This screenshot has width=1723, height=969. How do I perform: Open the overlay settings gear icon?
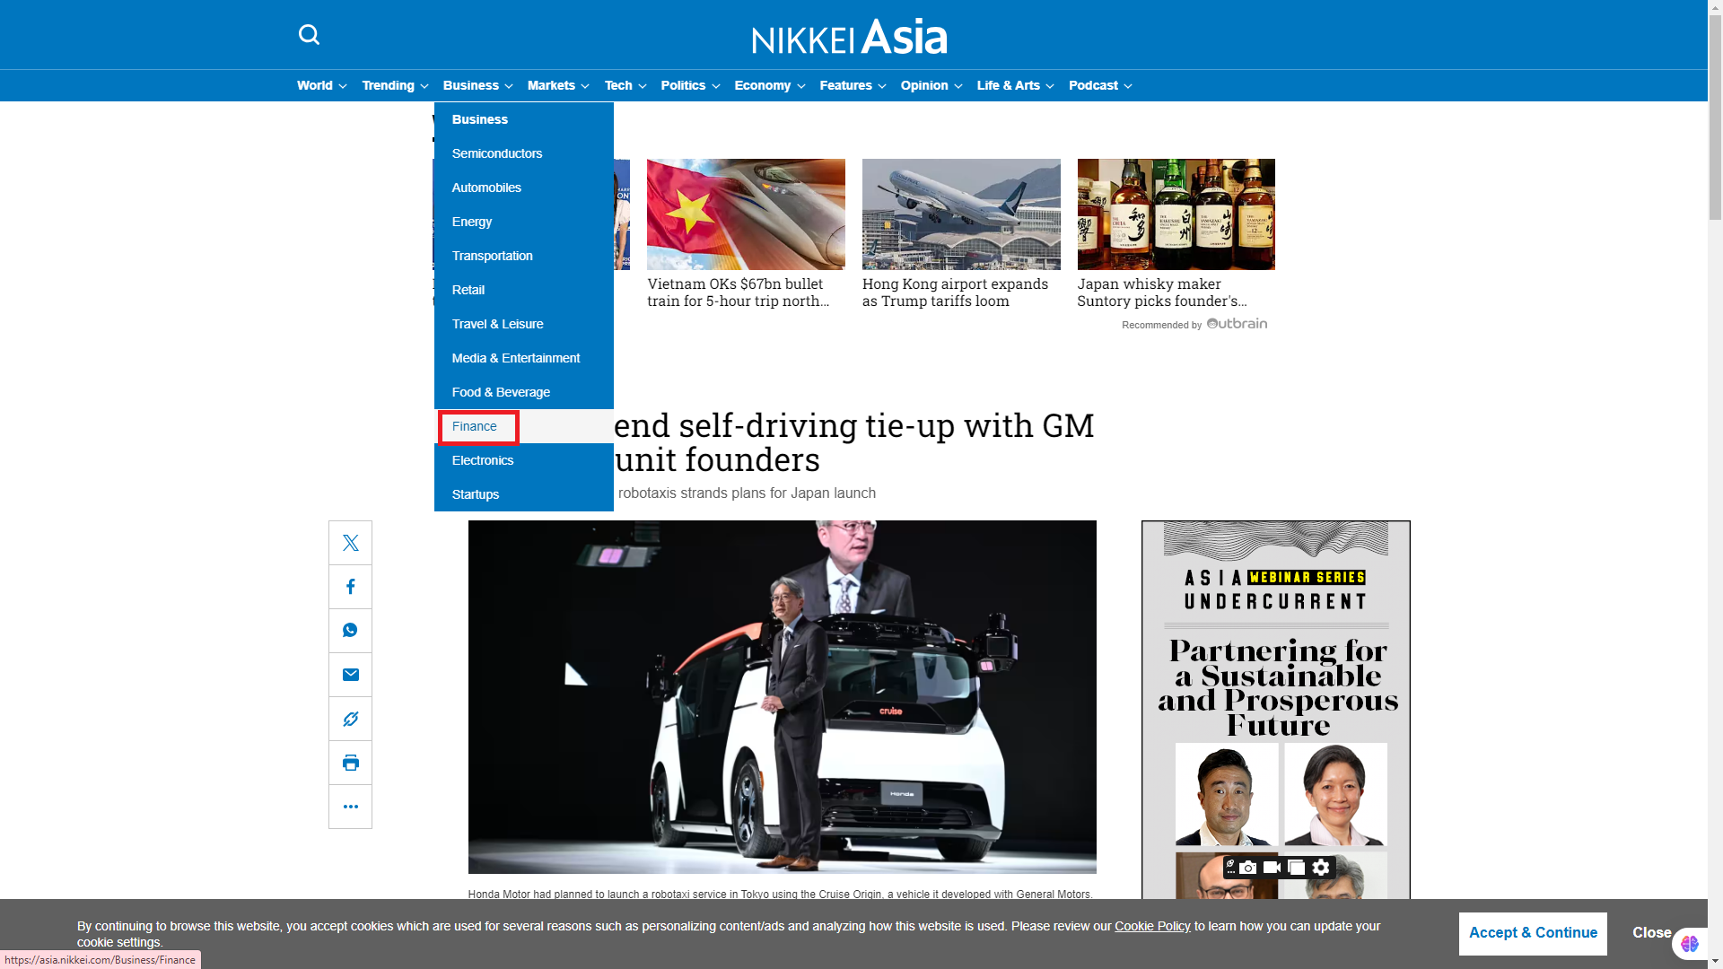coord(1321,868)
